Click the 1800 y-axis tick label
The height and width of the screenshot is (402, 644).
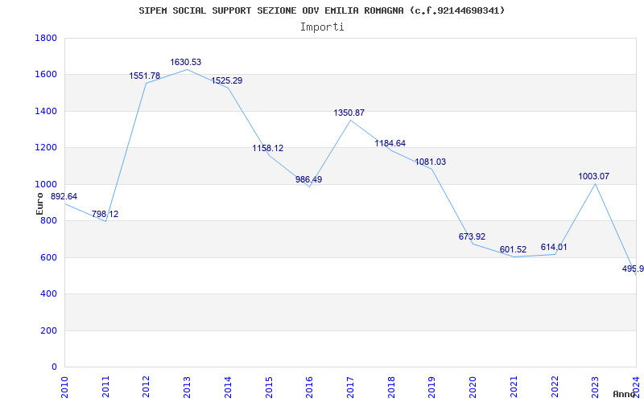[x=46, y=38]
